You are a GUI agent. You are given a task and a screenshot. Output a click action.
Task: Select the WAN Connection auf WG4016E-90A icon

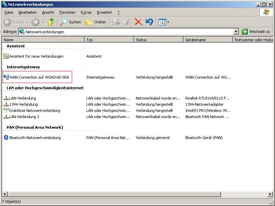pyautogui.click(x=6, y=77)
